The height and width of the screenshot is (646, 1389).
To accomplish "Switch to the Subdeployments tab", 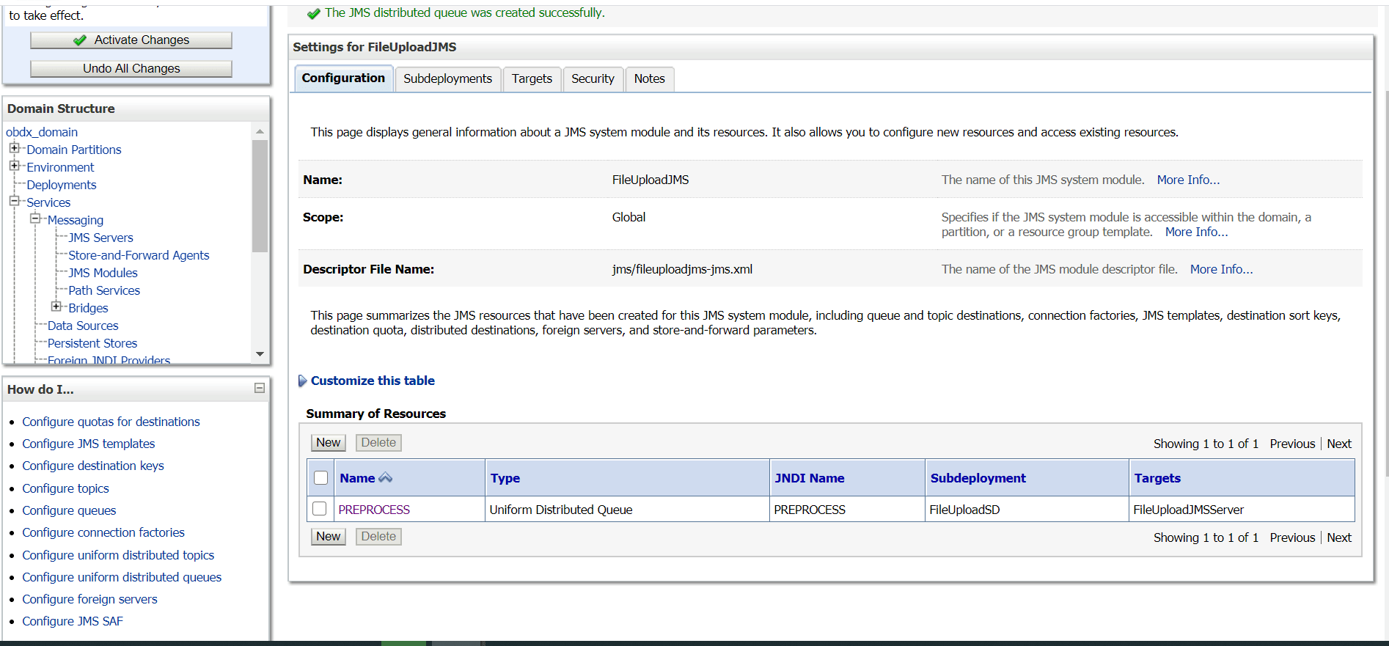I will pos(447,78).
